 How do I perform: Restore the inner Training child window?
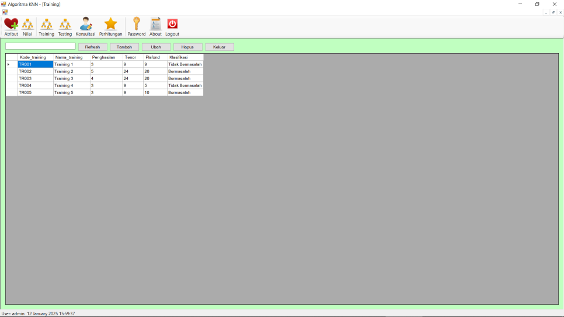[x=553, y=12]
